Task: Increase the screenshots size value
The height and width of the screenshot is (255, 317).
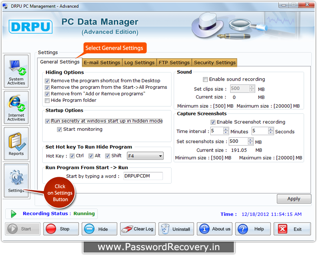Action: (x=251, y=140)
